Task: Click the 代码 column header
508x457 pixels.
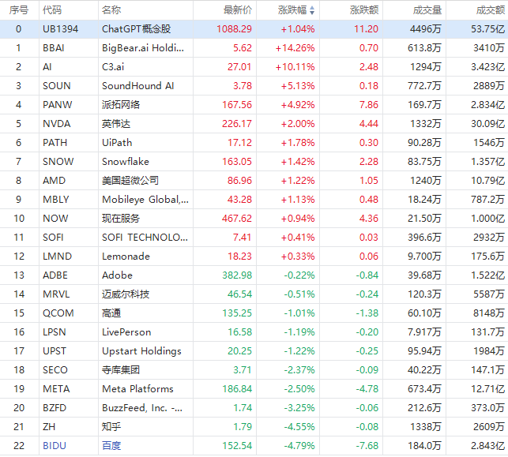Action: pos(52,10)
